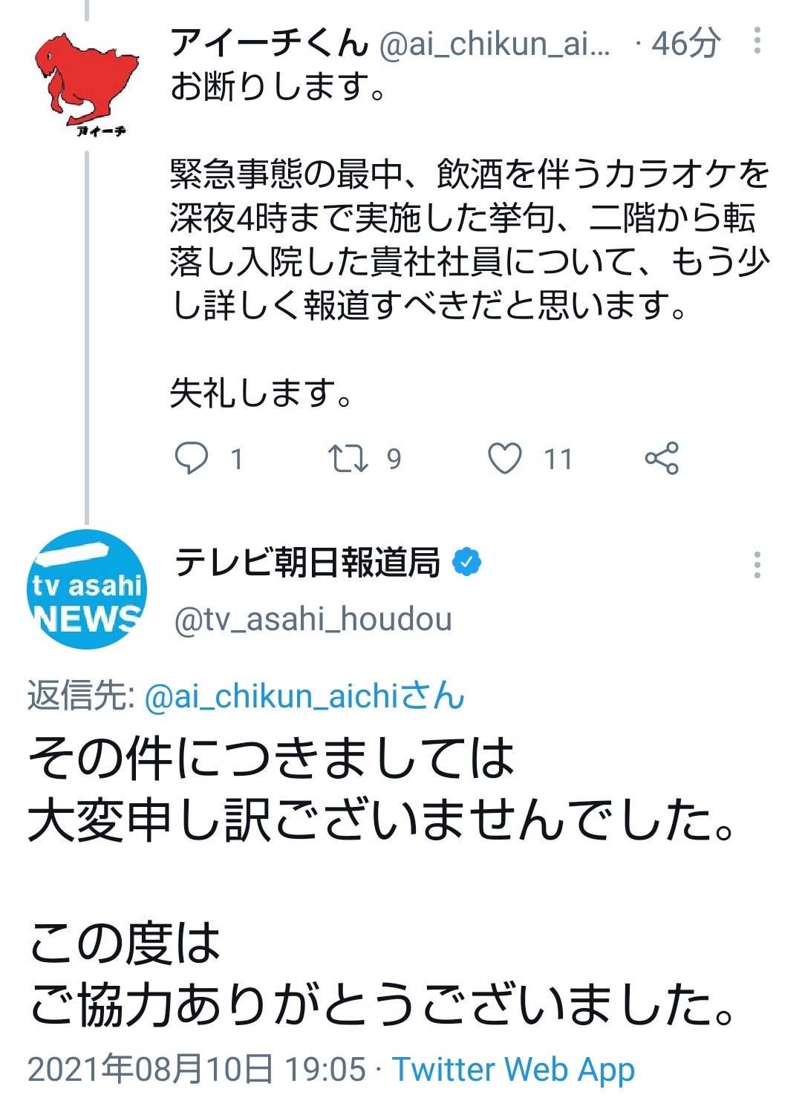This screenshot has height=1112, width=802.
Task: Reply to アイーチくん's tweet via speech bubble icon
Action: (191, 458)
